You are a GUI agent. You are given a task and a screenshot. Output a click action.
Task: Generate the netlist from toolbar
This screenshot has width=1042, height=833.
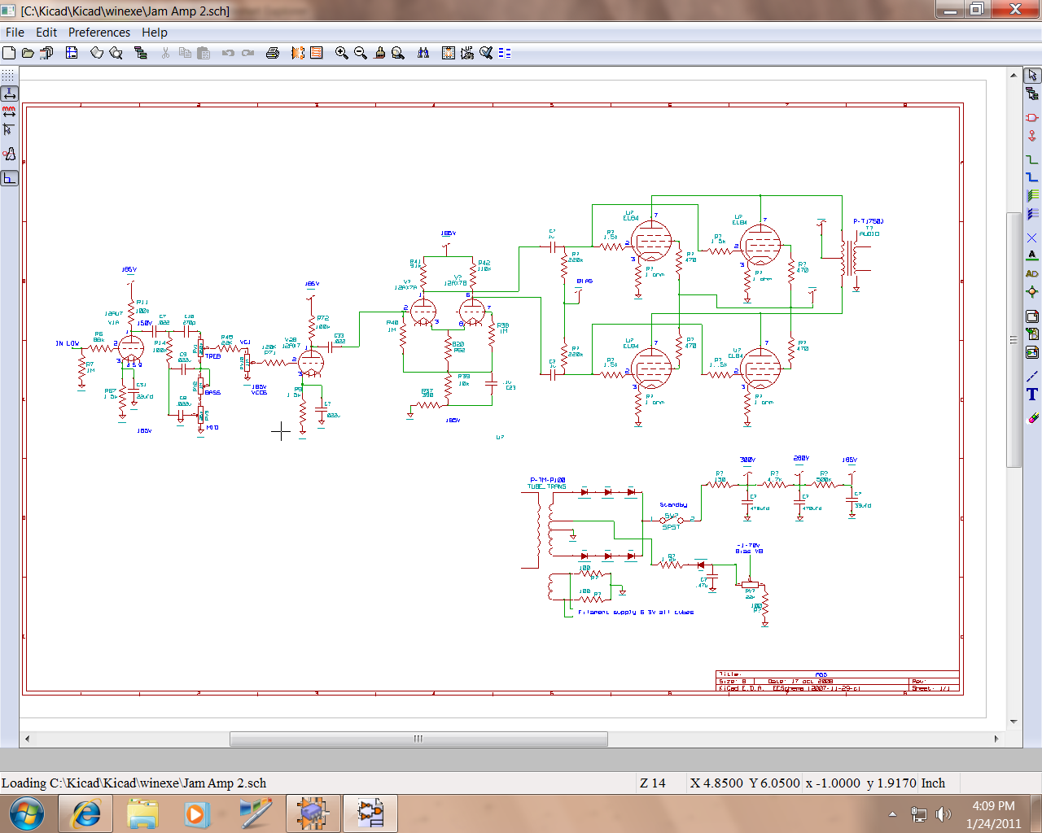coord(449,53)
